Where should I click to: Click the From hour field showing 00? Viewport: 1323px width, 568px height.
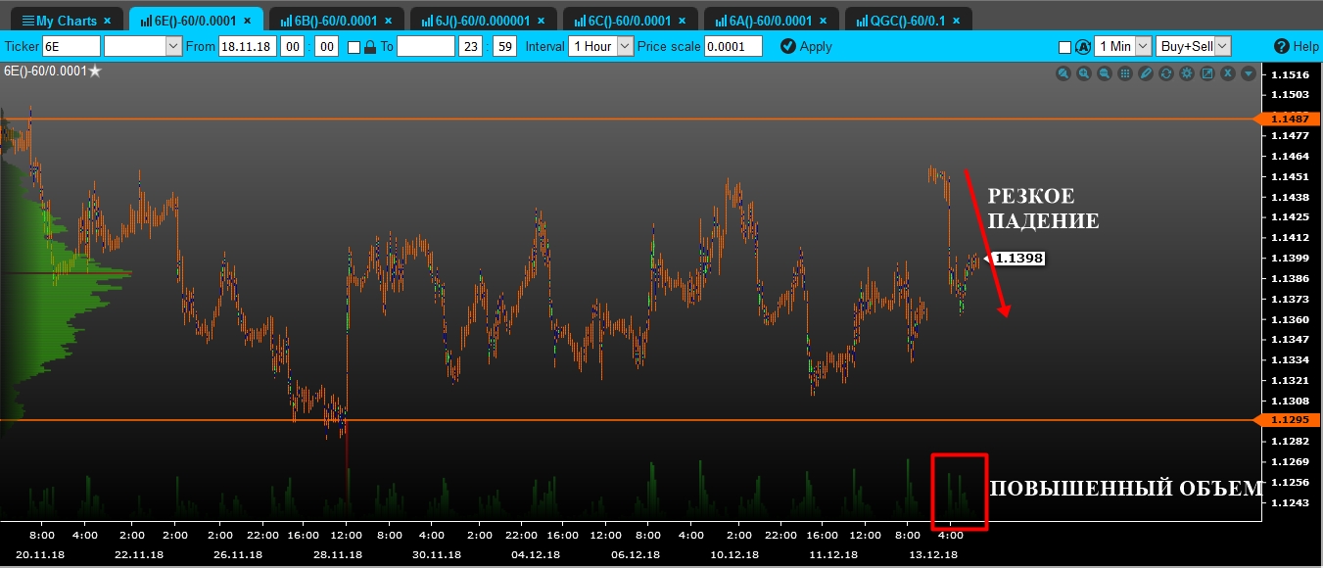(293, 46)
